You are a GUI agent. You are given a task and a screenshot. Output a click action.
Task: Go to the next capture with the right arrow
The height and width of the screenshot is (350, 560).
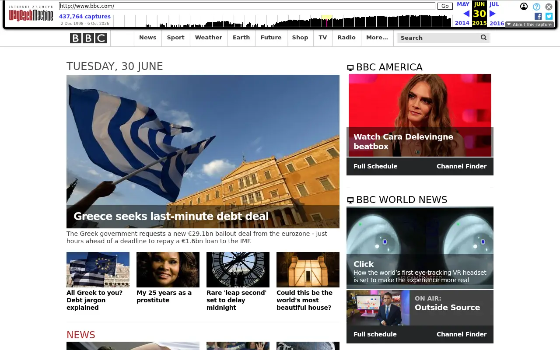[493, 14]
